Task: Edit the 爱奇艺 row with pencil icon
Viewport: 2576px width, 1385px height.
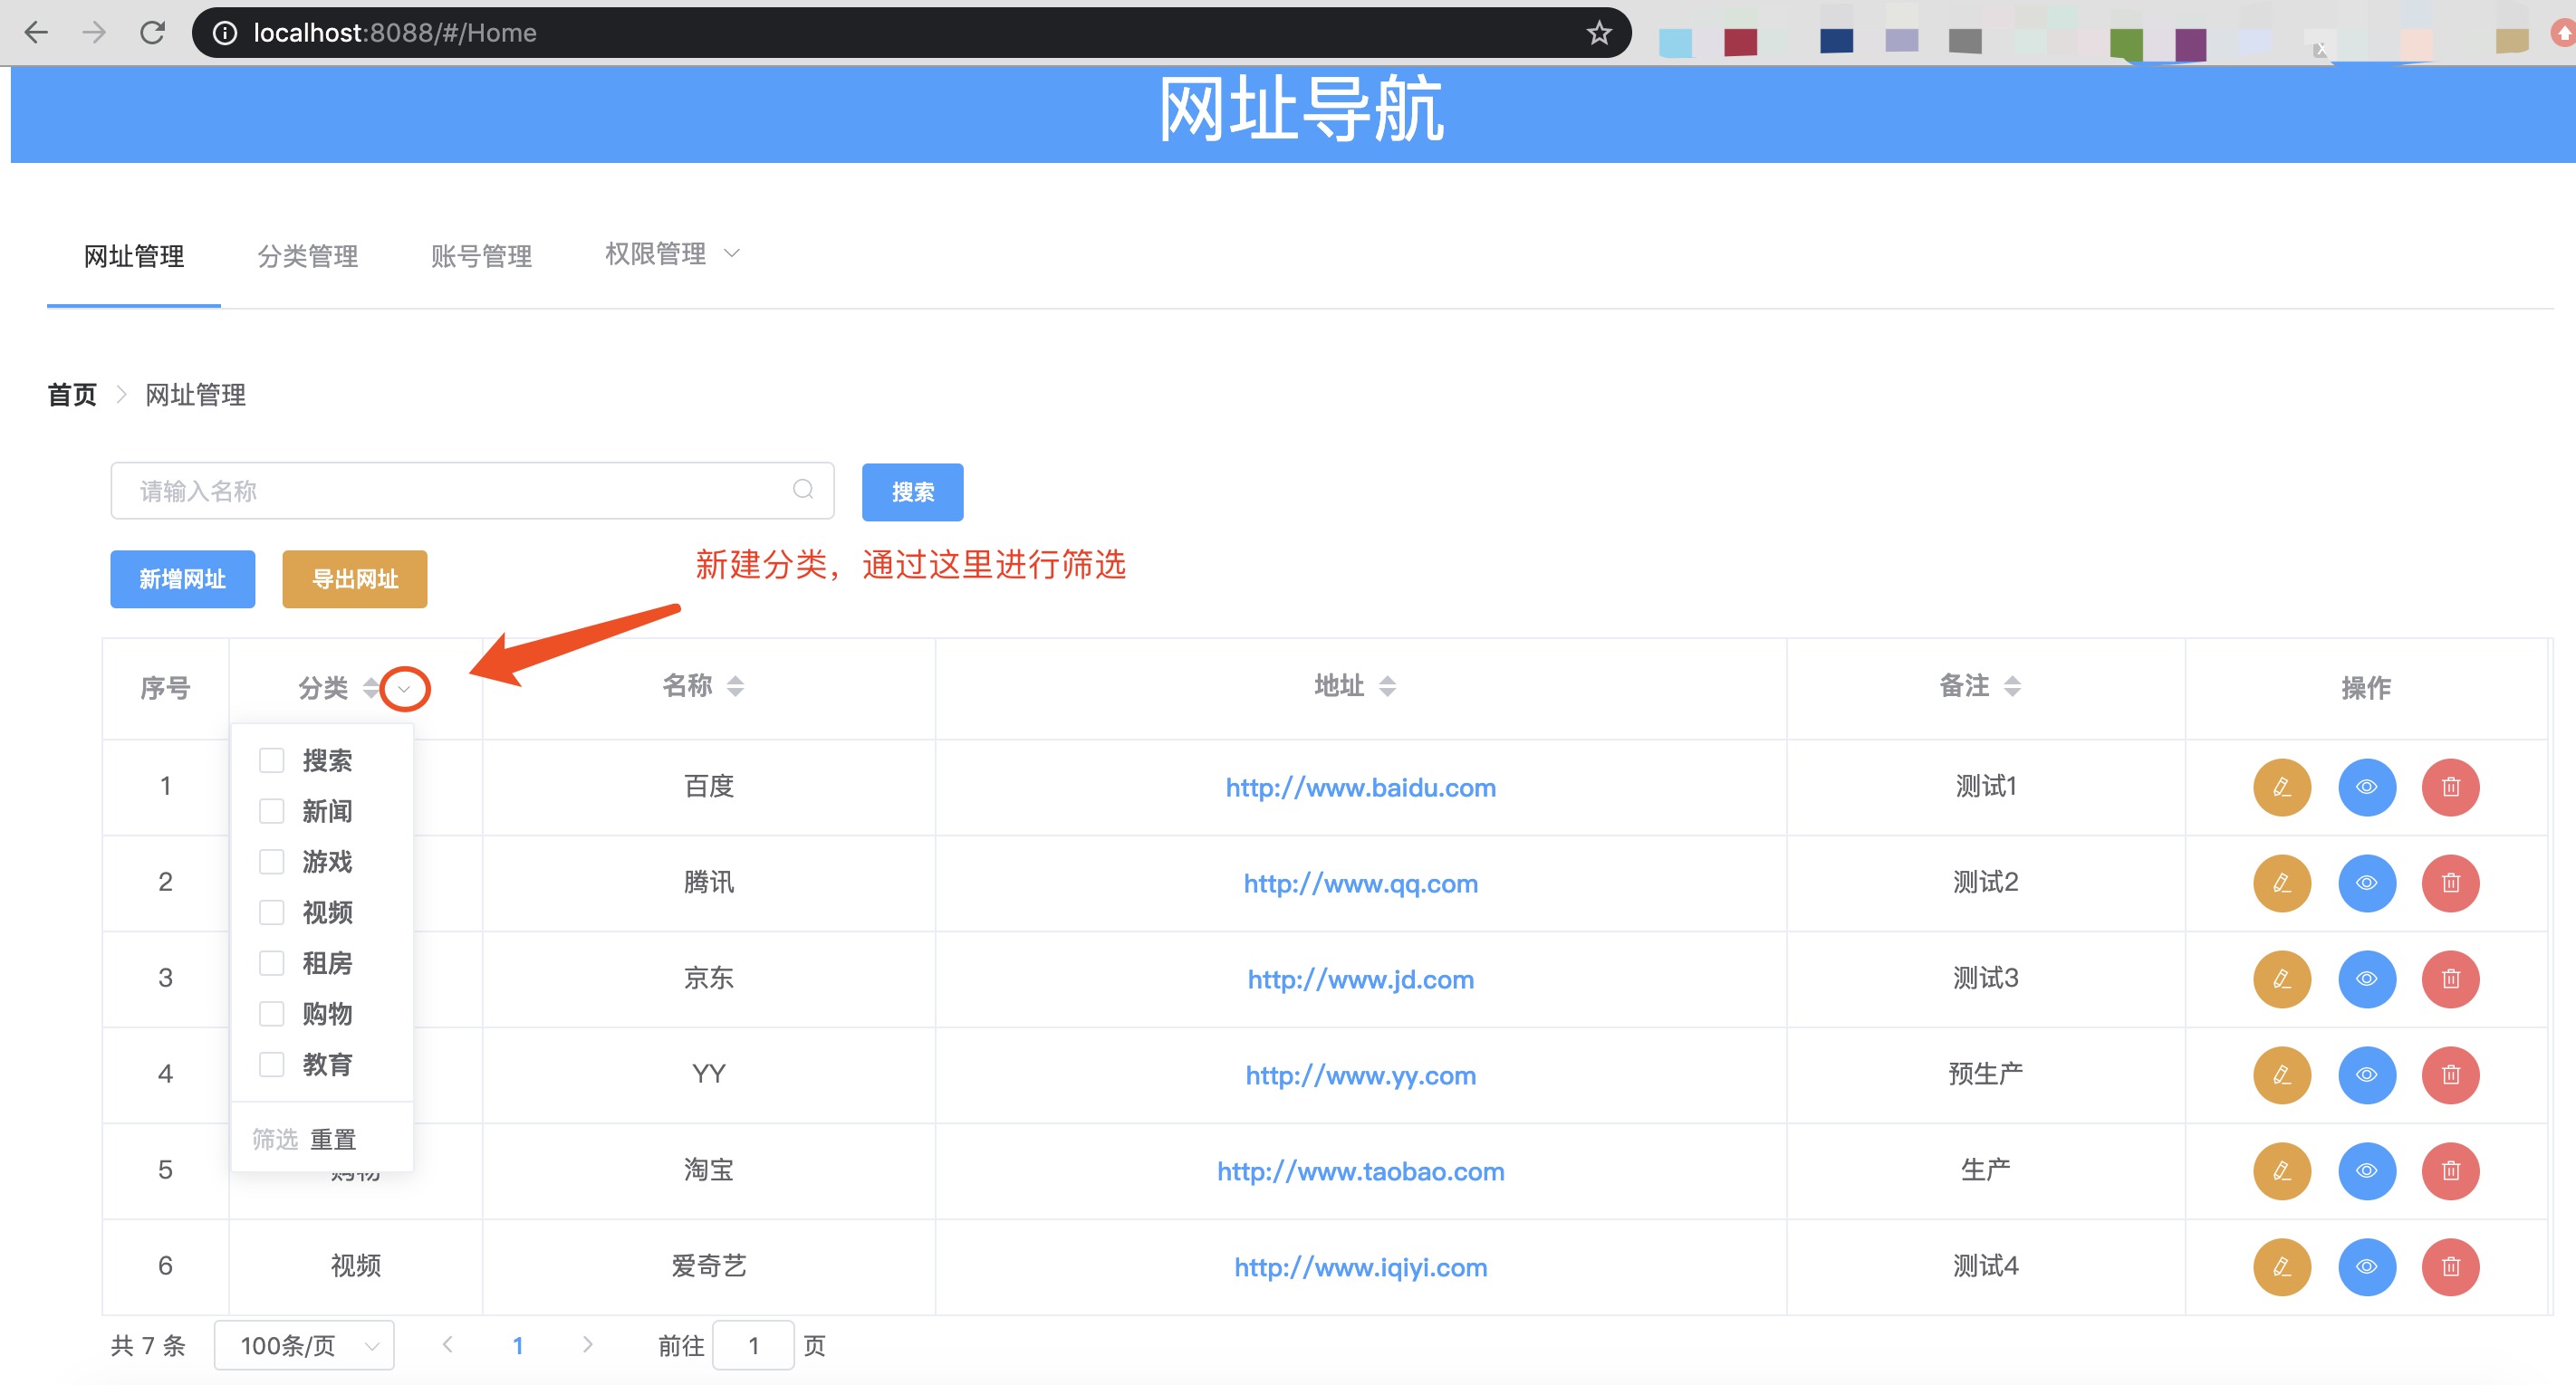Action: (x=2282, y=1267)
